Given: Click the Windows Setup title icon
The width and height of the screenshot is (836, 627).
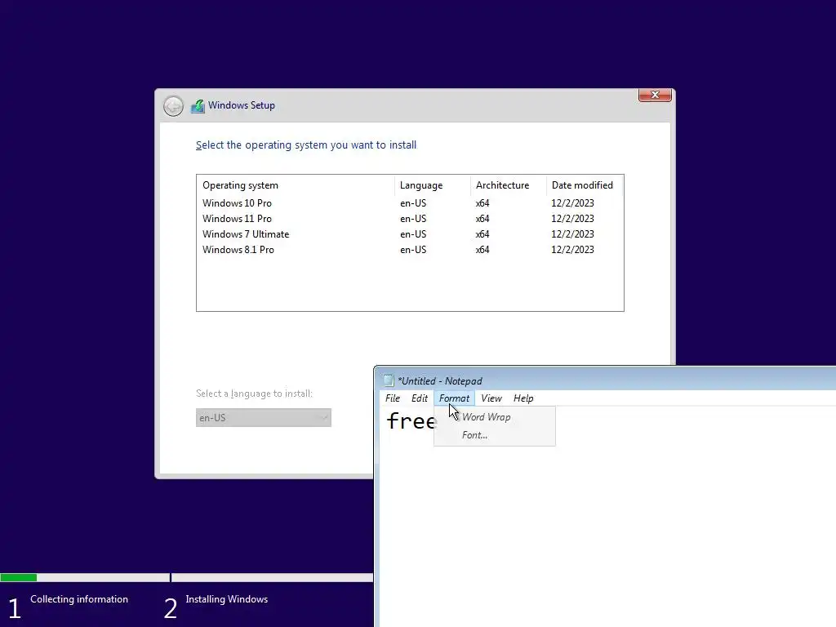Looking at the screenshot, I should (x=198, y=106).
